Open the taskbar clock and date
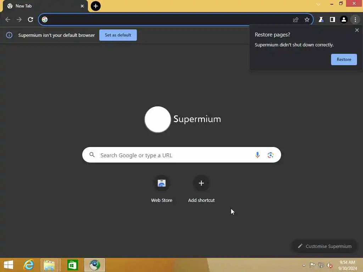 [x=347, y=265]
